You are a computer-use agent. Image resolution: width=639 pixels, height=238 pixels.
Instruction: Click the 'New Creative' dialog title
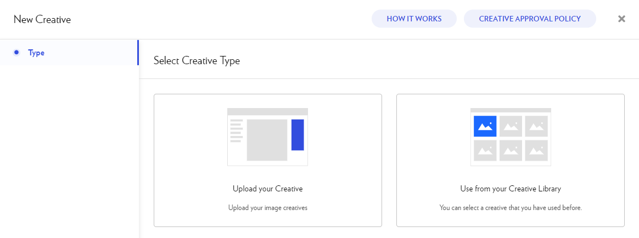tap(42, 20)
